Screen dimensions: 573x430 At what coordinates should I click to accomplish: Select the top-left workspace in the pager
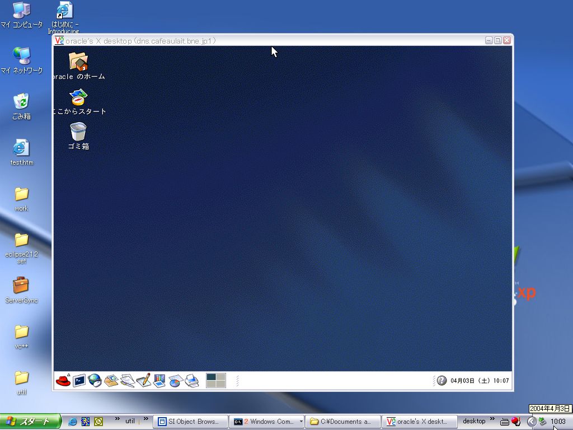click(211, 377)
